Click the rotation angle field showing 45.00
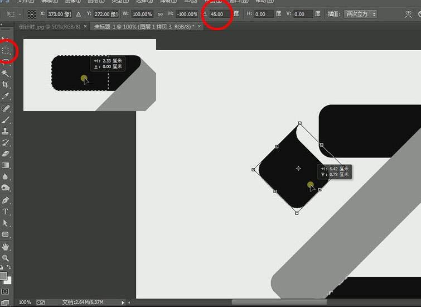 click(219, 14)
